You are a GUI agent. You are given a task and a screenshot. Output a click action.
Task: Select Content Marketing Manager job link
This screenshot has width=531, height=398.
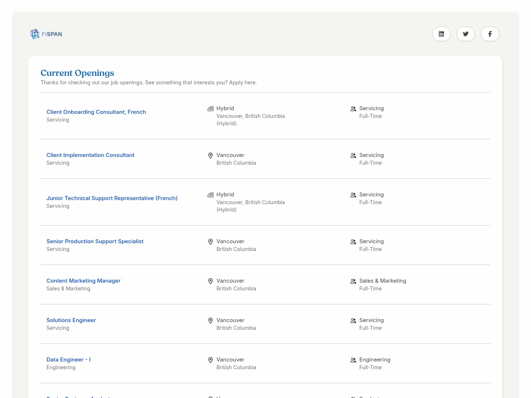83,281
